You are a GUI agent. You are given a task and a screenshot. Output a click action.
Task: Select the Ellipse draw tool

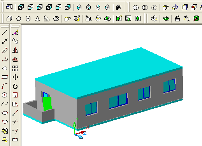tap(5, 113)
